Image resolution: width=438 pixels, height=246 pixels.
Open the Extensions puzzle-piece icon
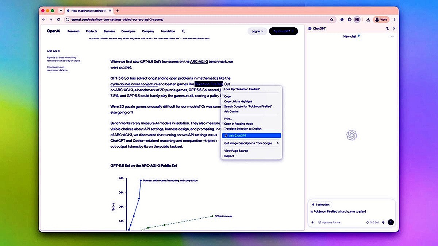(349, 19)
